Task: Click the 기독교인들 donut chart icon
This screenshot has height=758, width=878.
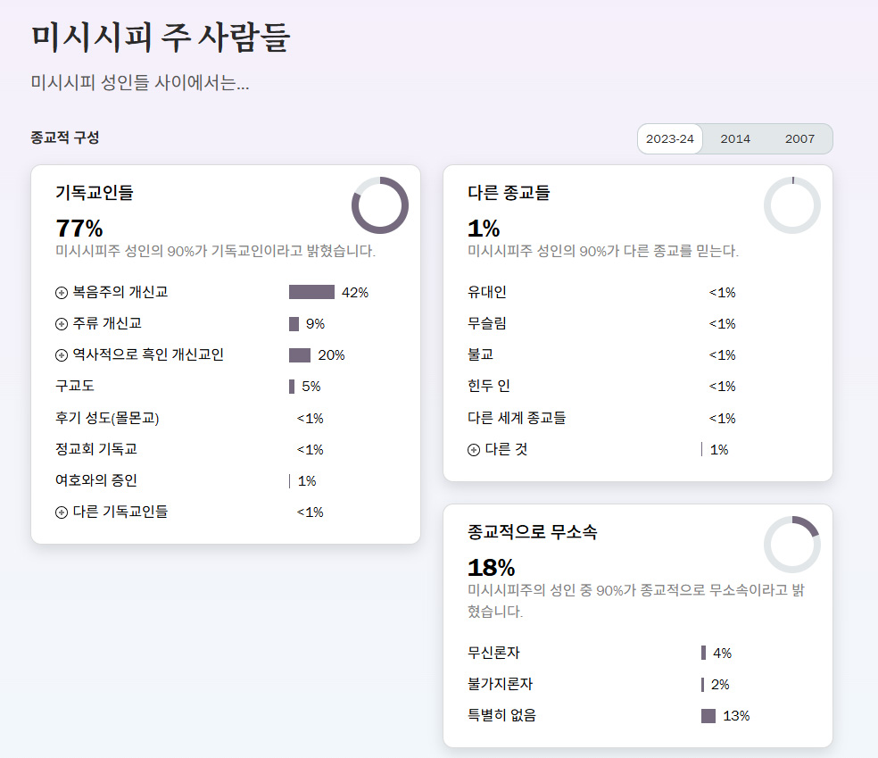Action: (x=380, y=205)
